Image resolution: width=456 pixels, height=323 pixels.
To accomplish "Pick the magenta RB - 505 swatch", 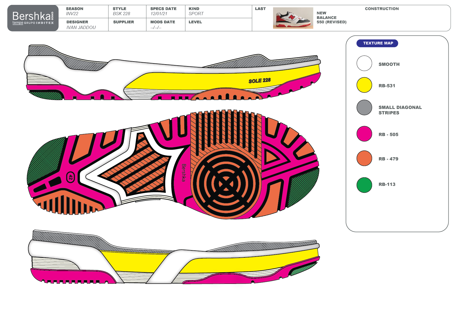I will tap(364, 134).
